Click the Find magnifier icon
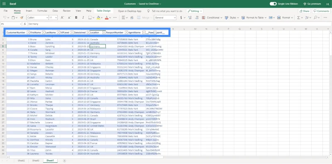This screenshot has width=332, height=164. (x=315, y=17)
